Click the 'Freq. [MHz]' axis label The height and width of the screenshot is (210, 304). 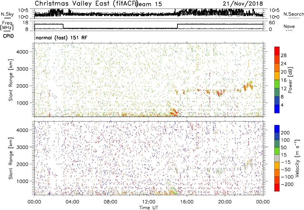pyautogui.click(x=7, y=25)
